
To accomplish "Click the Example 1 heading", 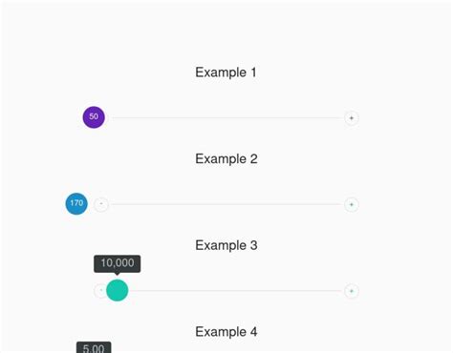I will [x=226, y=73].
